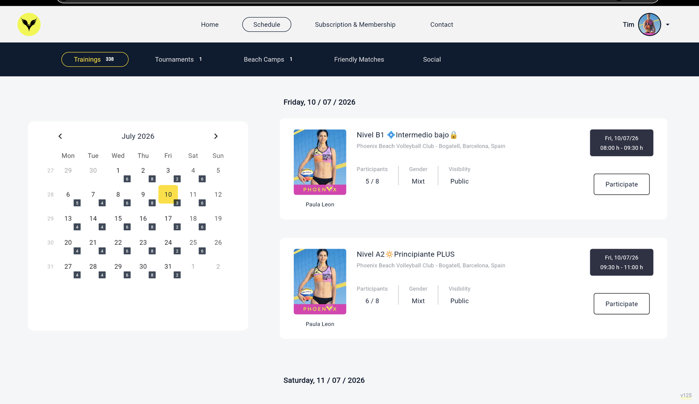Image resolution: width=699 pixels, height=404 pixels.
Task: Go to previous month in calendar
Action: click(60, 136)
